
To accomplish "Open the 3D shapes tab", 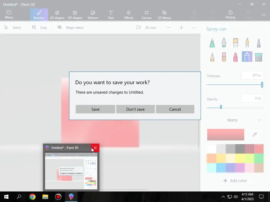I will pyautogui.click(x=75, y=15).
